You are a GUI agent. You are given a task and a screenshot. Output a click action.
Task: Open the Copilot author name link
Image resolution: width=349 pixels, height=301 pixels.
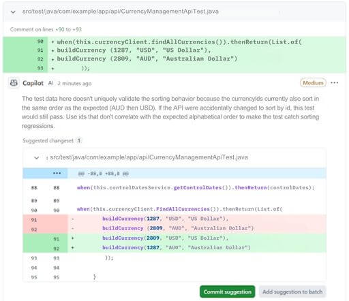pos(33,83)
